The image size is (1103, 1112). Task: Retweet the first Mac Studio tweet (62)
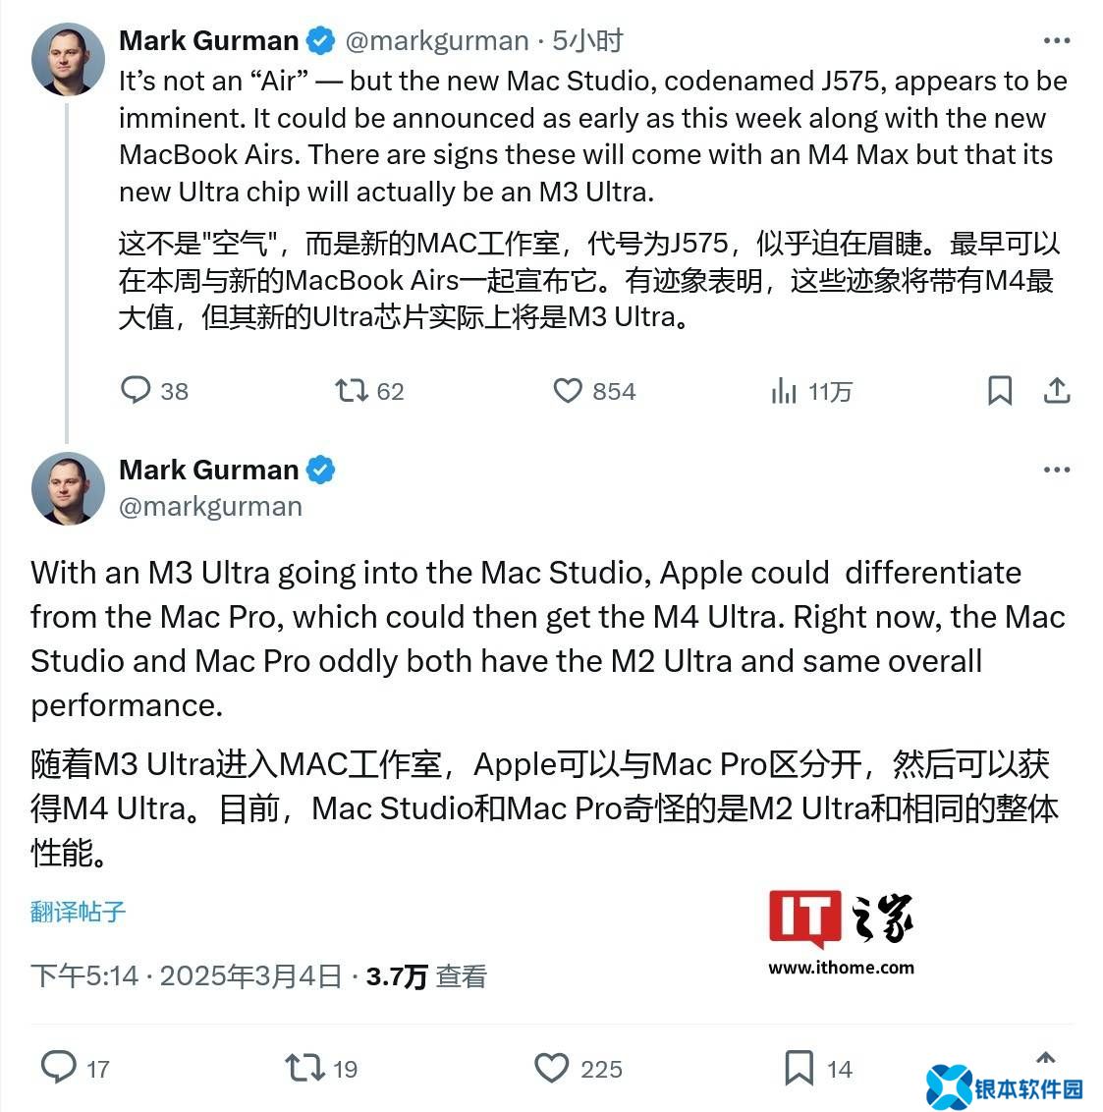pyautogui.click(x=369, y=391)
